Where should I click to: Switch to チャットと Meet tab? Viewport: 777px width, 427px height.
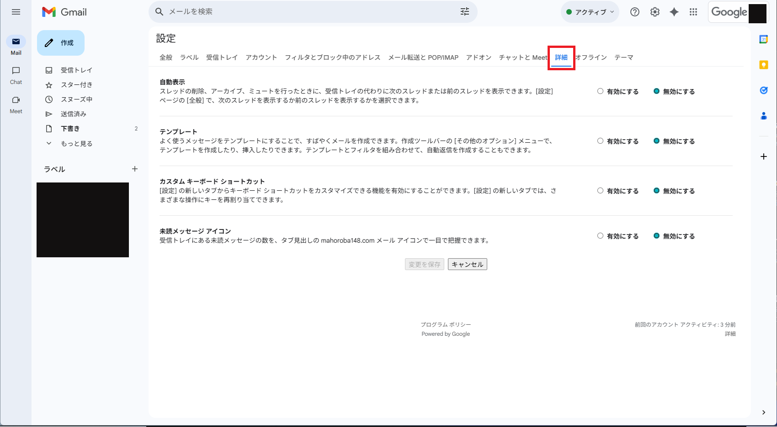[523, 57]
